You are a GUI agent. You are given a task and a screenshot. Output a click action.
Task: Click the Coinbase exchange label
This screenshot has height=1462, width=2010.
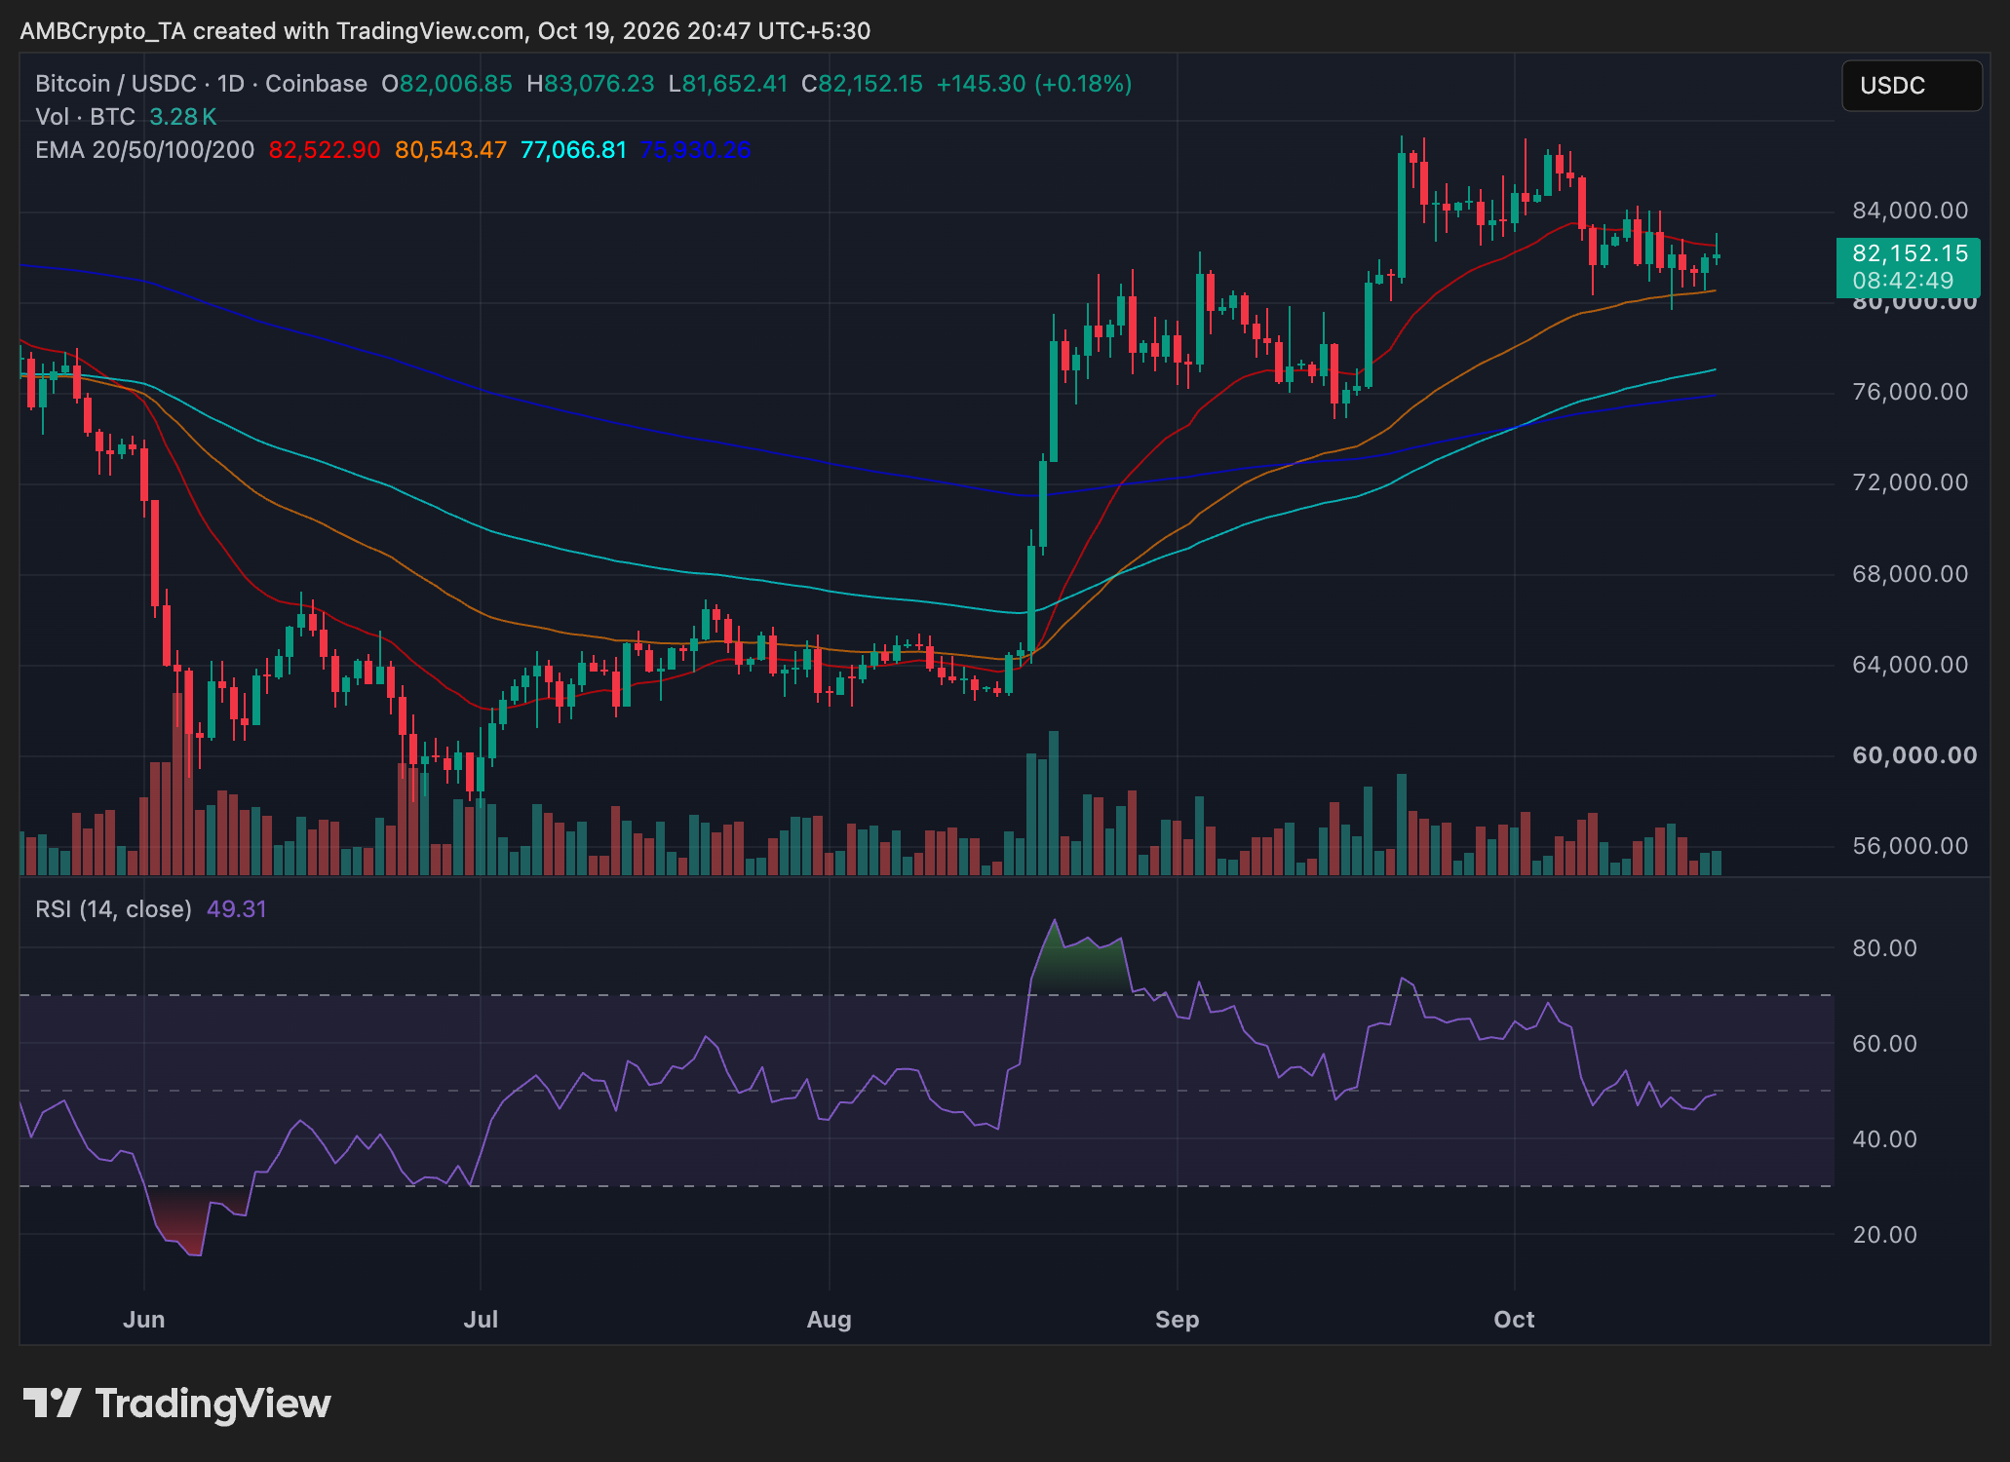pyautogui.click(x=317, y=84)
